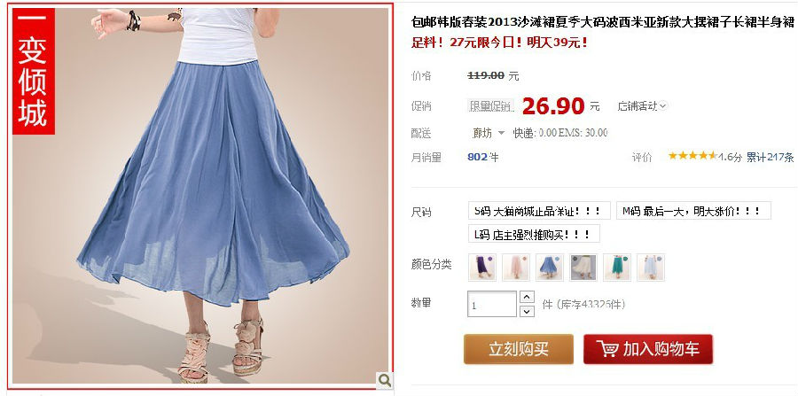Viewport: 798px width, 396px height.
Task: Decrease quantity with the down arrow
Action: coord(527,311)
